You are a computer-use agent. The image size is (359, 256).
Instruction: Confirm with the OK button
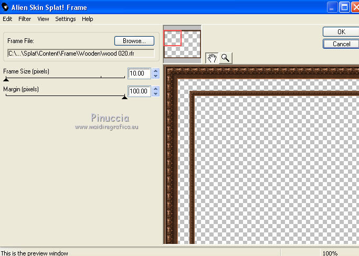[341, 32]
